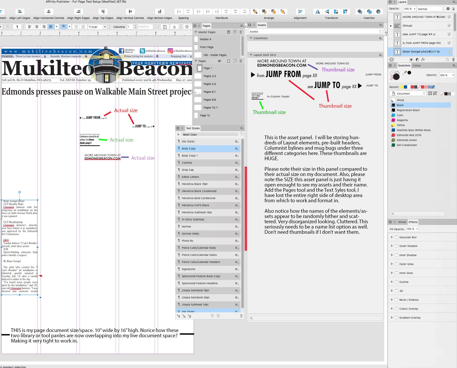Enable the Bevel / Emboss effect checkbox

[x=397, y=300]
